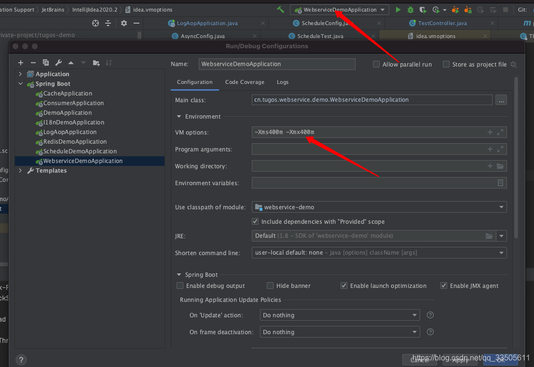Enable debug output checkbox
Viewport: 534px width, 367px height.
click(180, 285)
